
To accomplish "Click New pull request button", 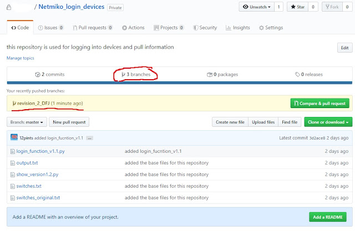I will point(69,122).
